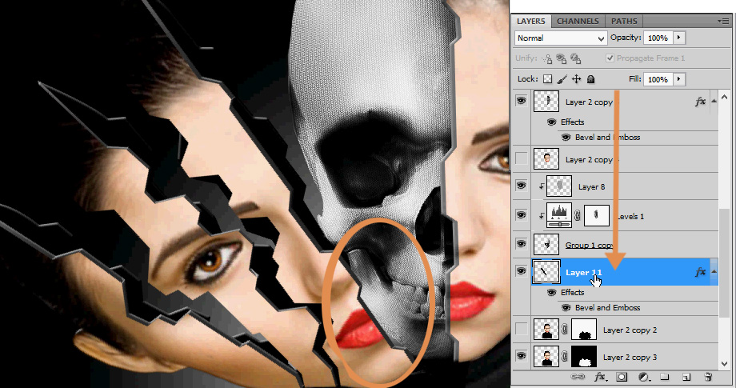The height and width of the screenshot is (388, 736).
Task: Collapse effects of top Layer 2 copy
Action: point(714,101)
